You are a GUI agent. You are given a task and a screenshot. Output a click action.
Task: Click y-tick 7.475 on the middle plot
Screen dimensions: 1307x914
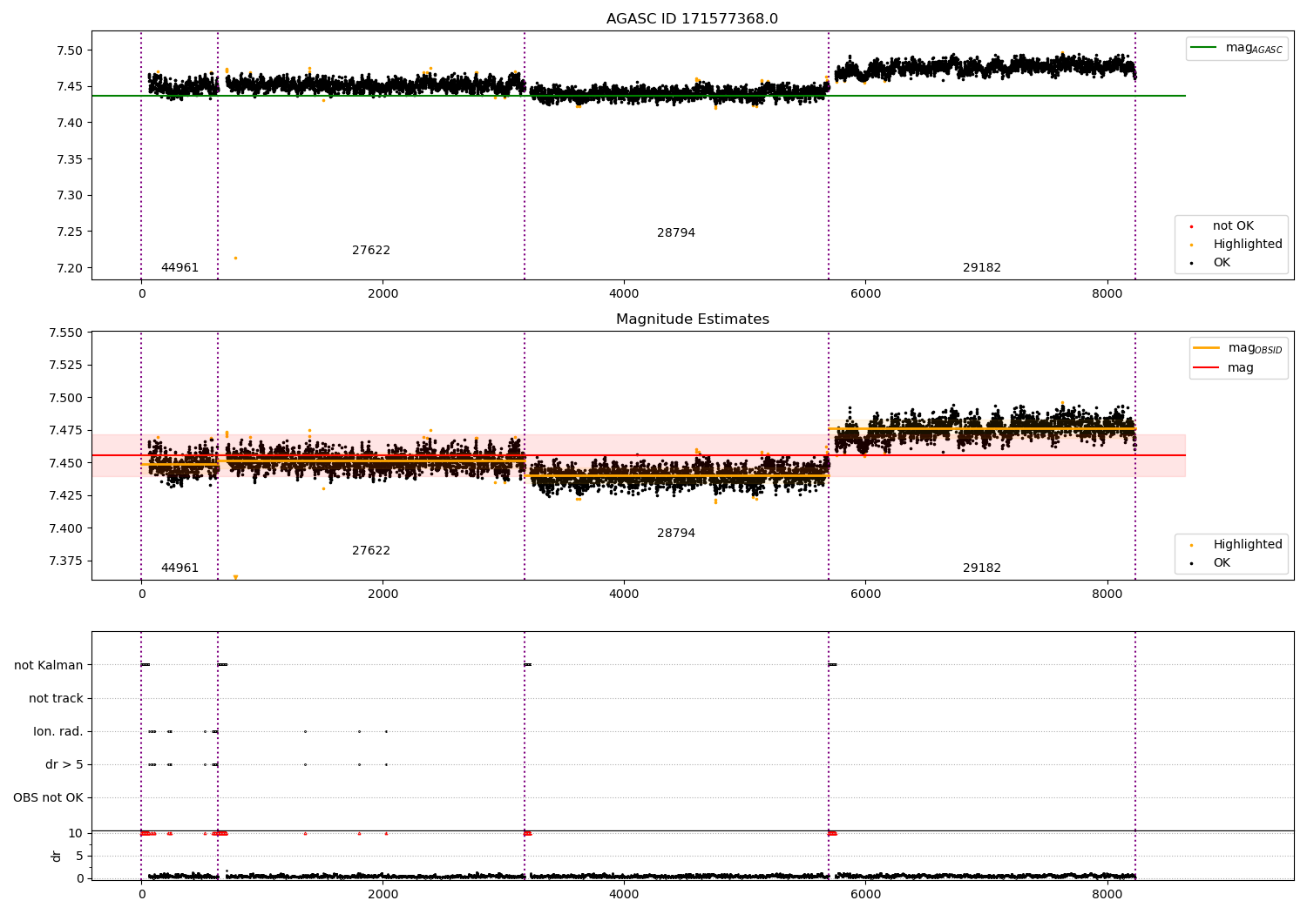click(x=66, y=431)
